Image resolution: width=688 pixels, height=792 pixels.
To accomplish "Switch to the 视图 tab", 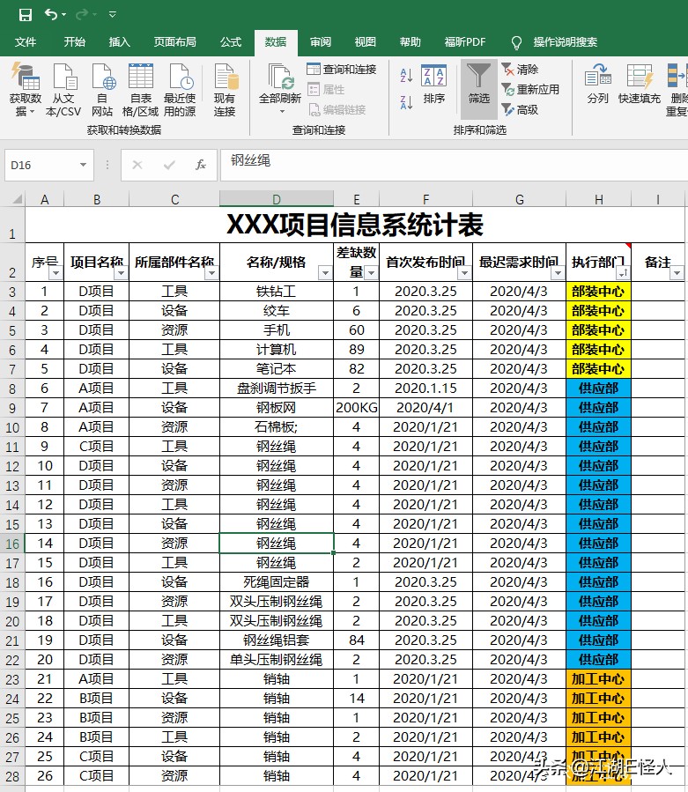I will (x=366, y=42).
